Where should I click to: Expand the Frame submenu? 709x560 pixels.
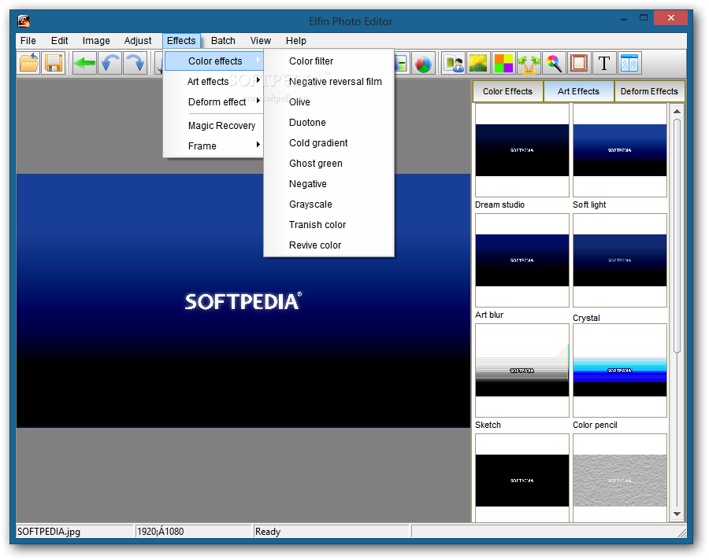[213, 146]
